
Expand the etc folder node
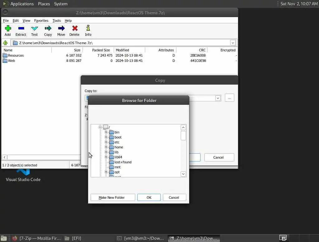pos(106,142)
